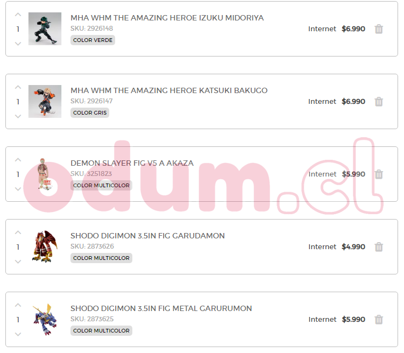Delete the Garudamon figure from cart
This screenshot has width=404, height=353.
click(x=379, y=247)
